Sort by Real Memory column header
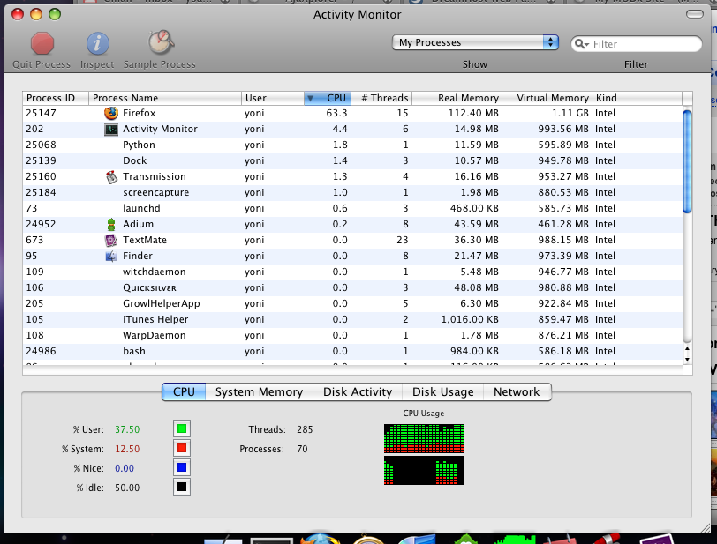Viewport: 717px width, 544px height. [457, 98]
